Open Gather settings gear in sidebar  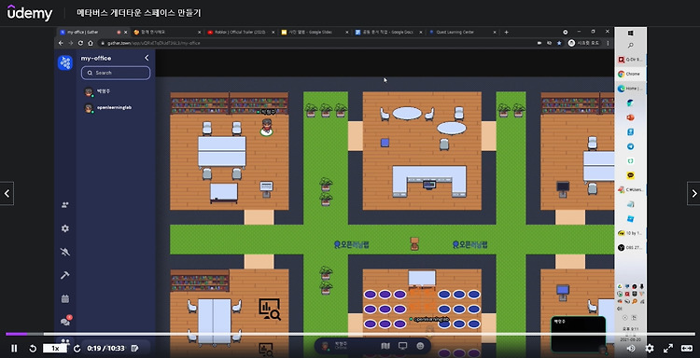click(x=65, y=228)
